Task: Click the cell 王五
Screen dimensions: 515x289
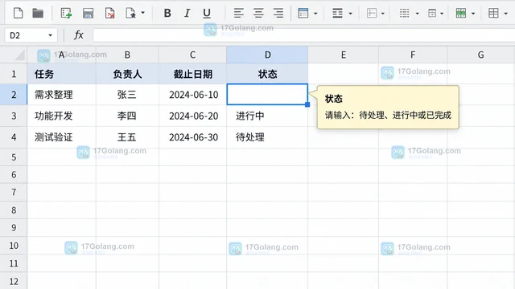Action: pos(127,137)
